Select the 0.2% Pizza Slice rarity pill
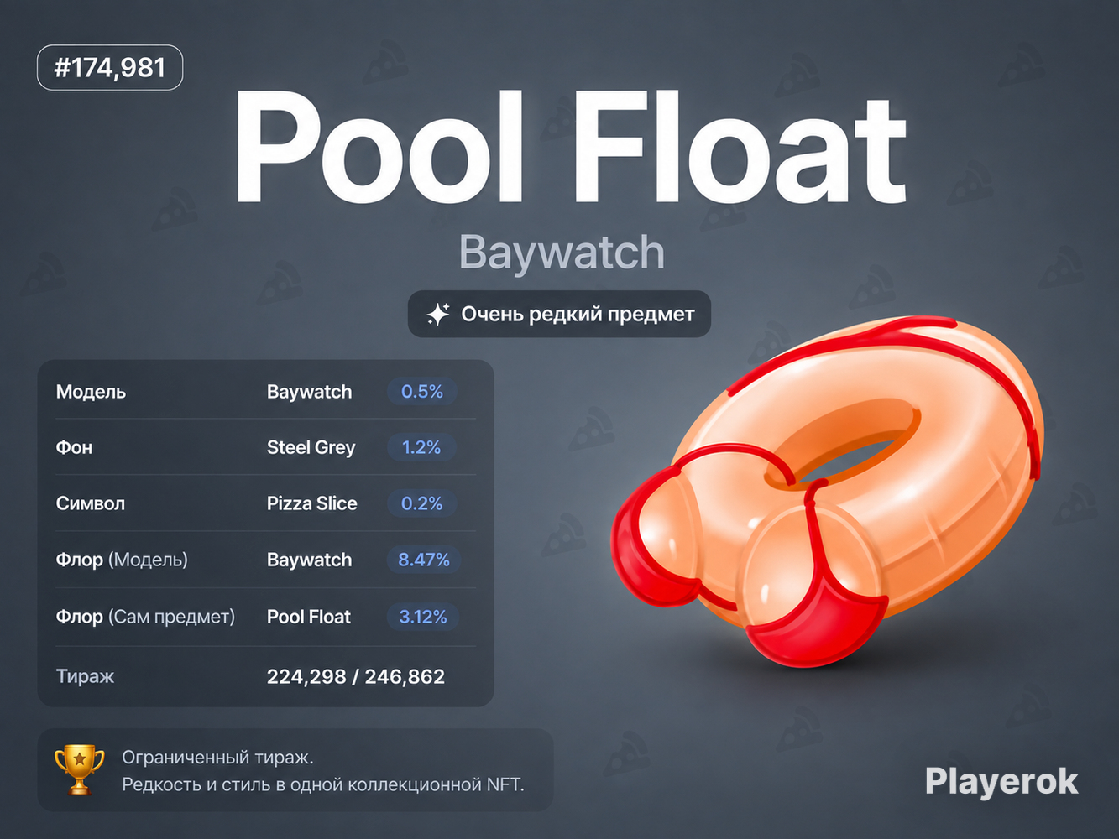Screen dimensions: 1119x839 [422, 503]
